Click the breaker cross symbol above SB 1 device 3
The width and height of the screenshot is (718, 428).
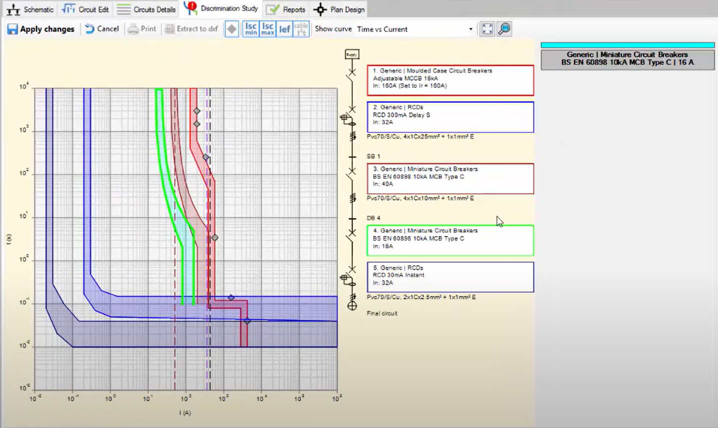click(352, 171)
